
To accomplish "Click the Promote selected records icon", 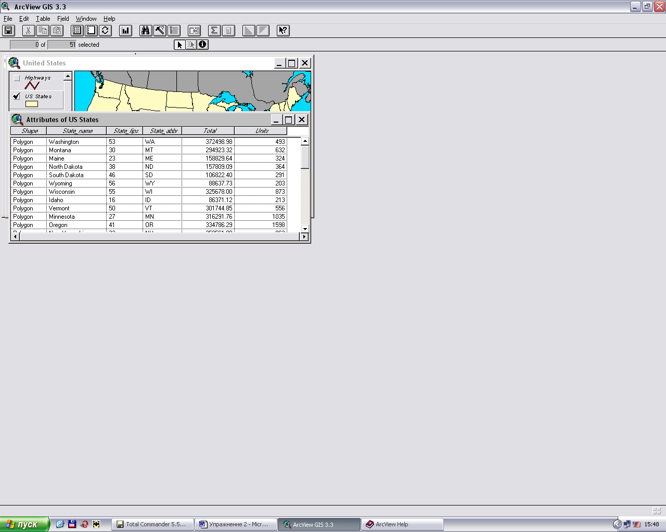I will pyautogui.click(x=174, y=30).
